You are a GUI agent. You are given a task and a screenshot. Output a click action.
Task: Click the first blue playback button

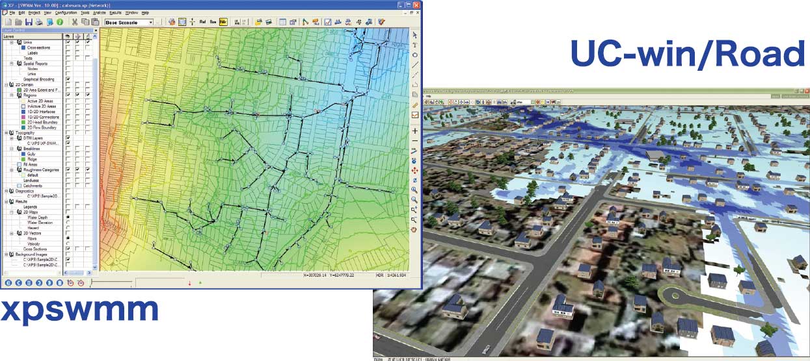pyautogui.click(x=8, y=283)
